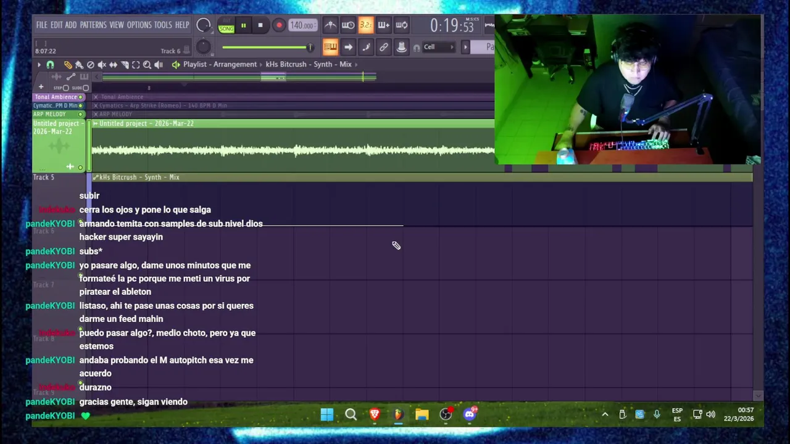Click the step editing arrow icon

point(348,47)
